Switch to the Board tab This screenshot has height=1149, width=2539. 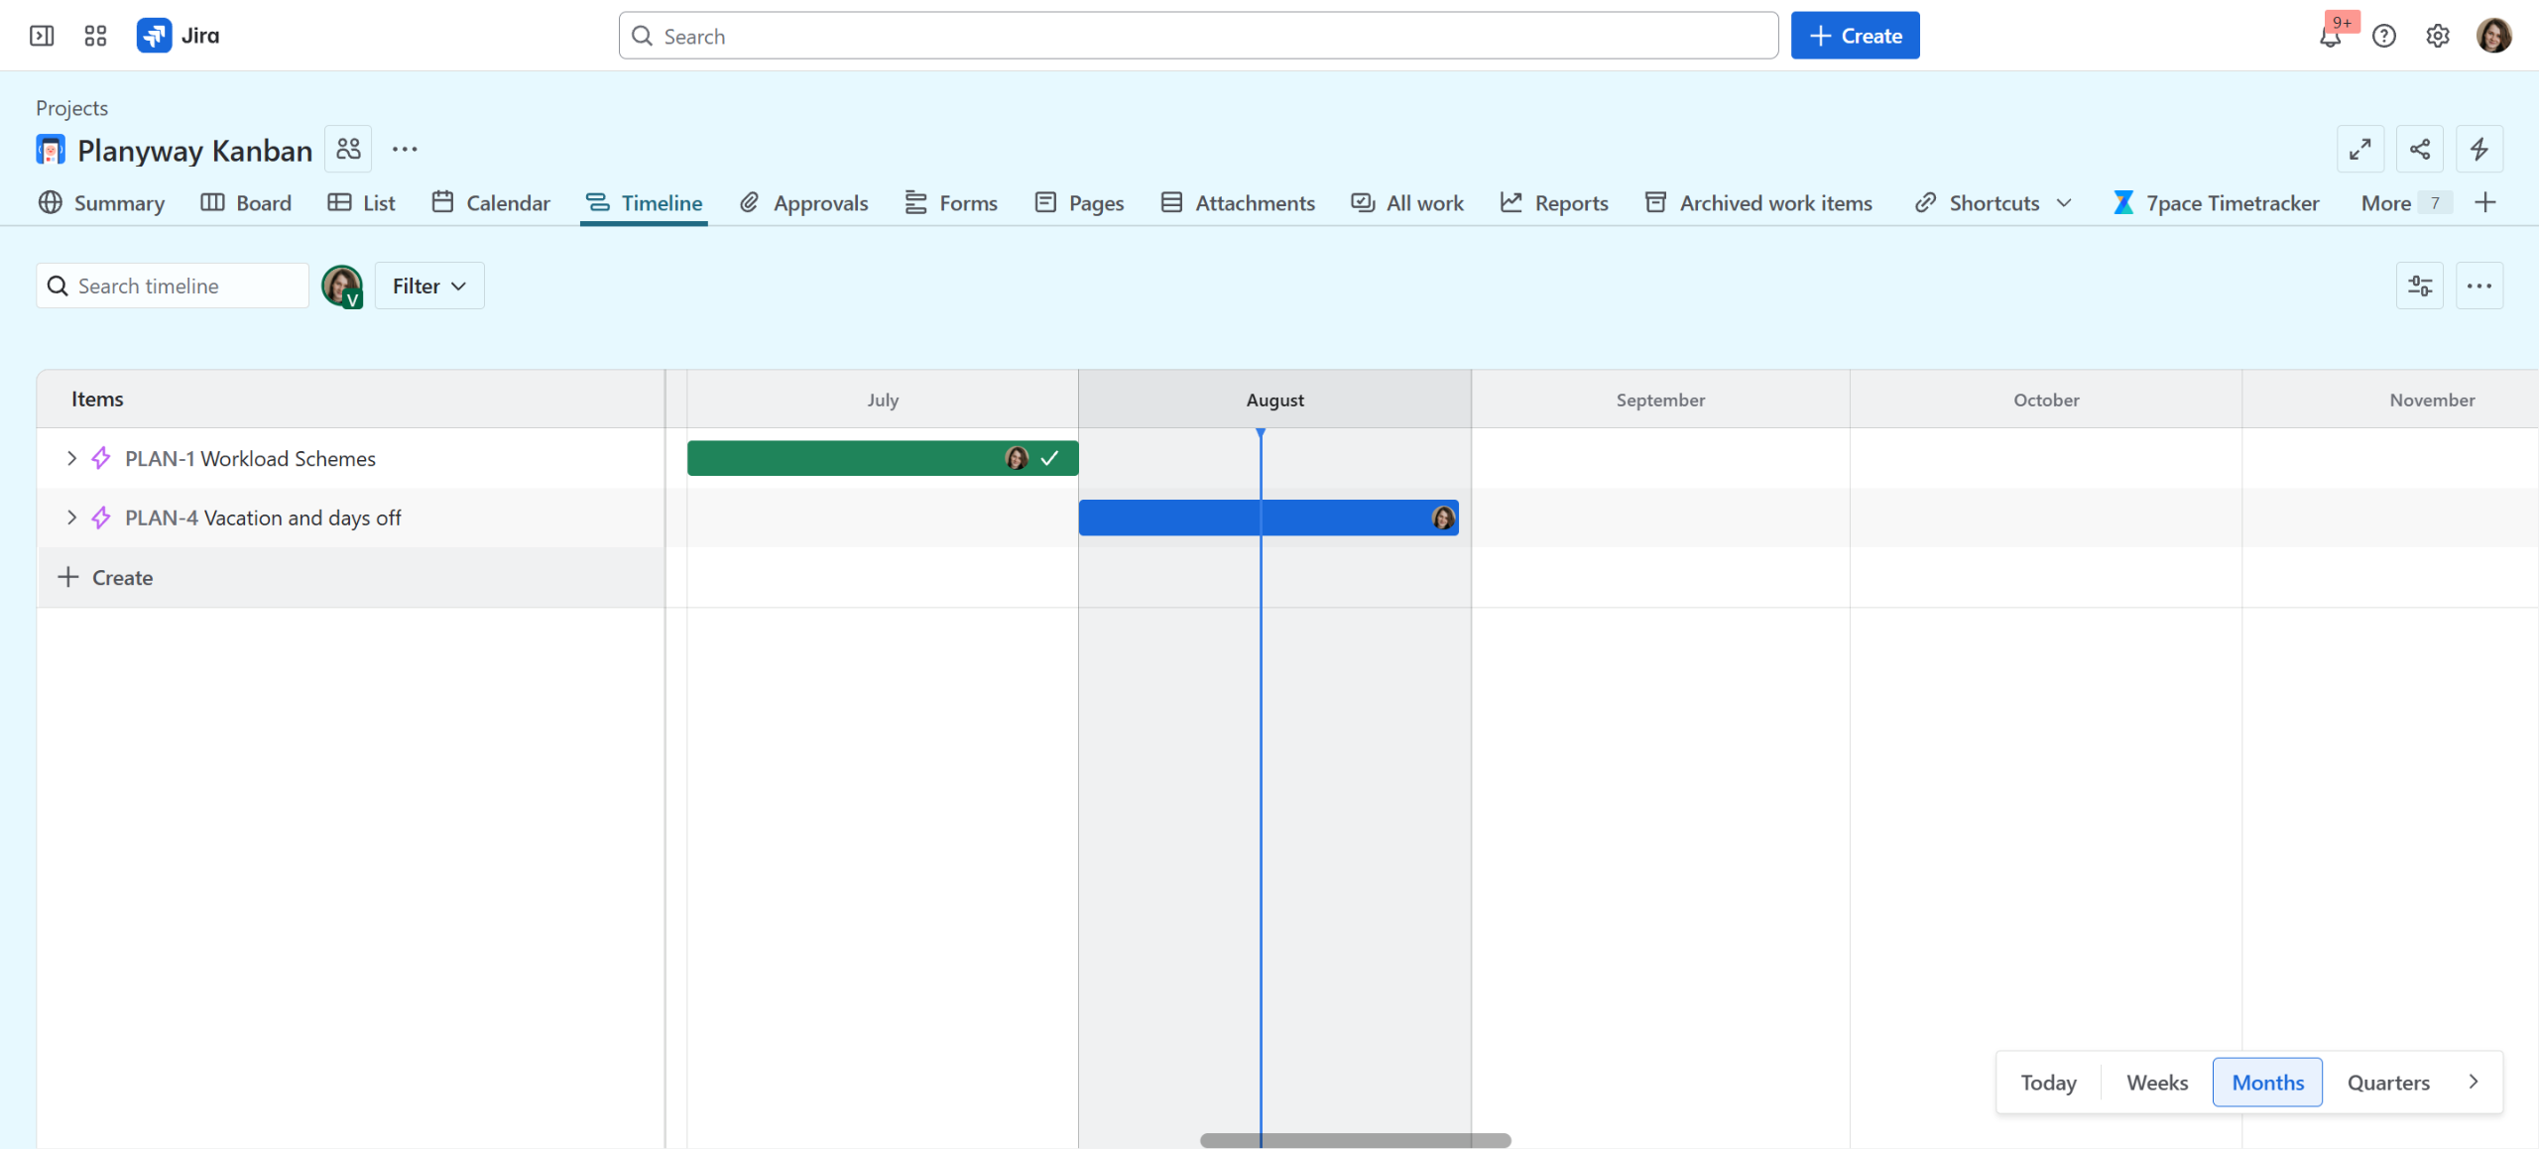point(246,203)
